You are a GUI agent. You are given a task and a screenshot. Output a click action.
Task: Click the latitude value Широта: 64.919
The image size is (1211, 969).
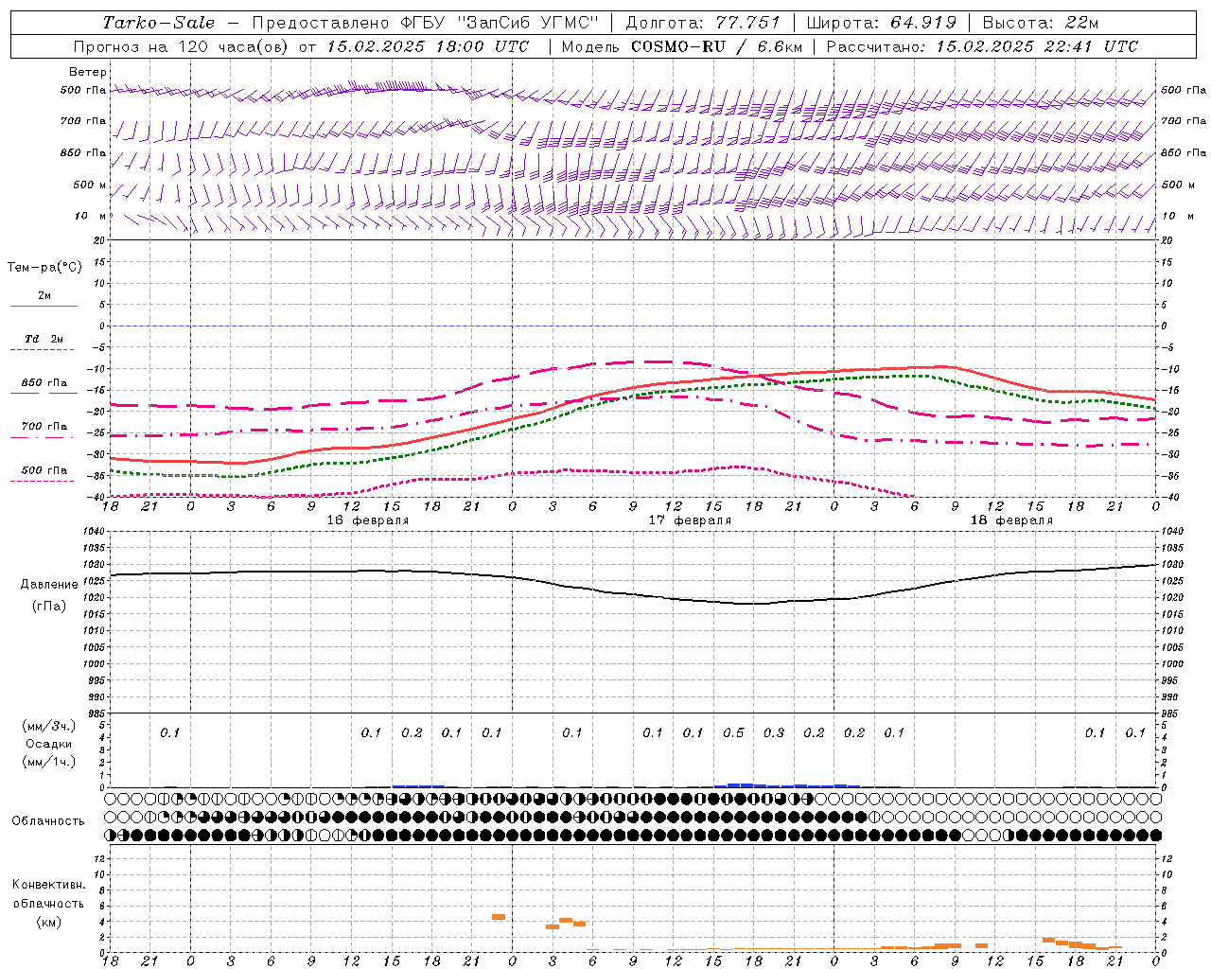(882, 23)
